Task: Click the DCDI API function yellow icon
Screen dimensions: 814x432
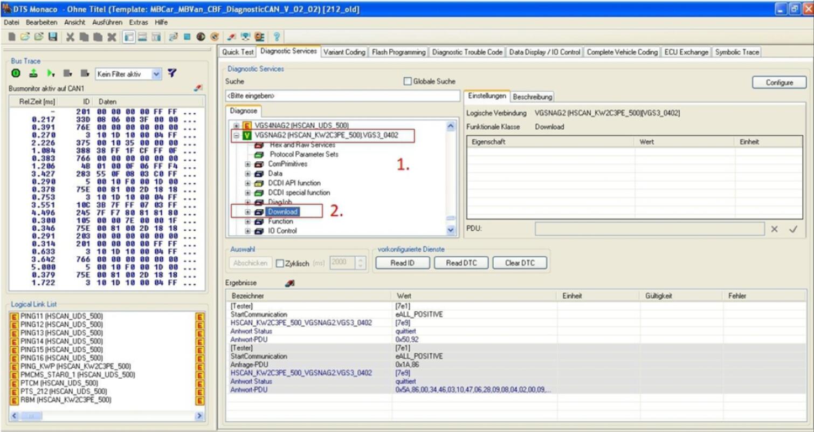Action: point(259,183)
